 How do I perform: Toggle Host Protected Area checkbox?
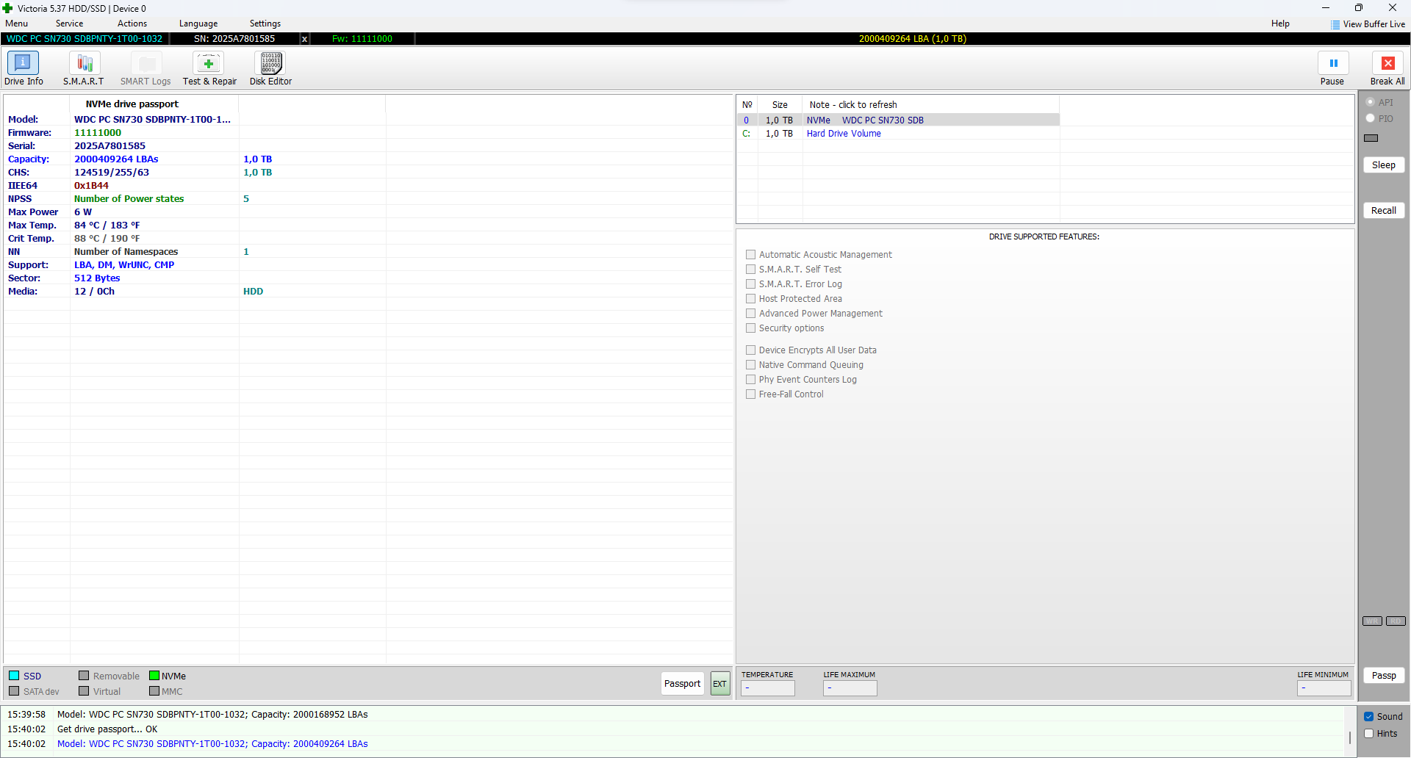(x=751, y=299)
